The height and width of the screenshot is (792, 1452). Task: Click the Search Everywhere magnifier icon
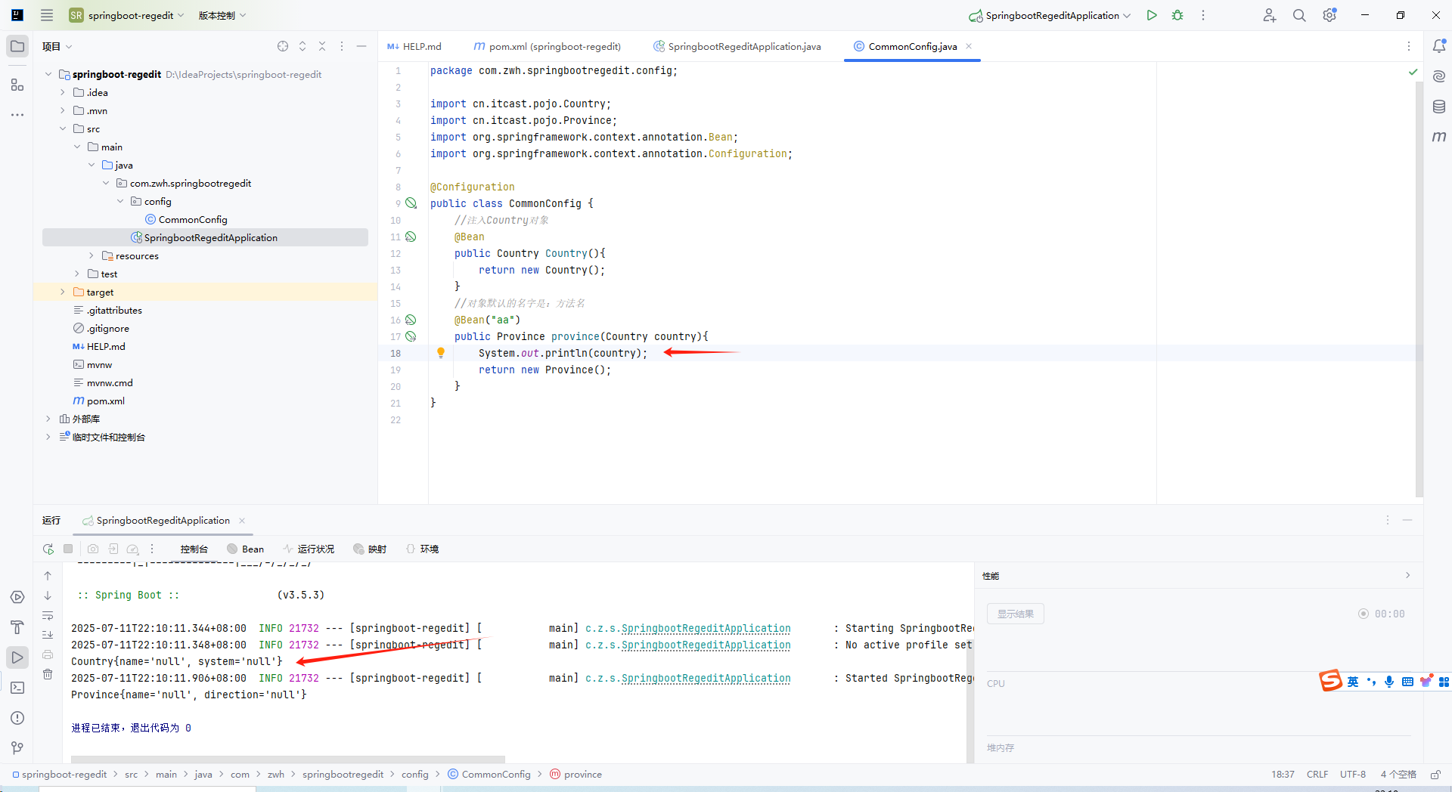1299,15
